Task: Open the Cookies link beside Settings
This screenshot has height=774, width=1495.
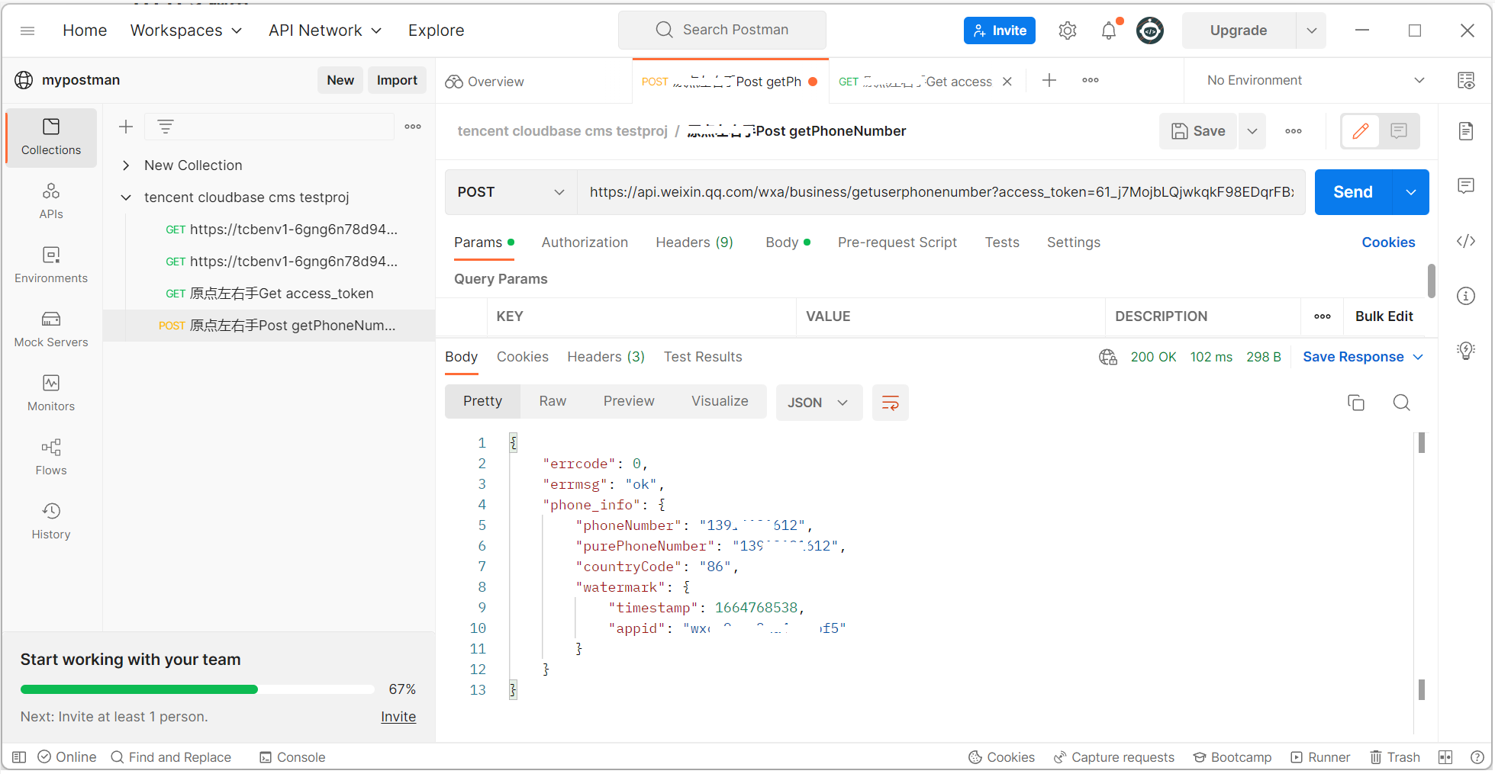Action: pyautogui.click(x=1388, y=242)
